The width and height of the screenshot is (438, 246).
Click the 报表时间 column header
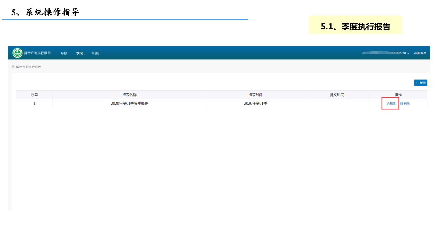tap(255, 95)
